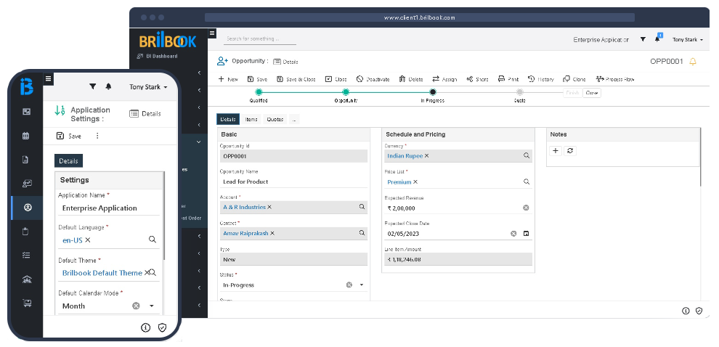
Task: Open the Expected Close Date calendar picker
Action: 527,233
